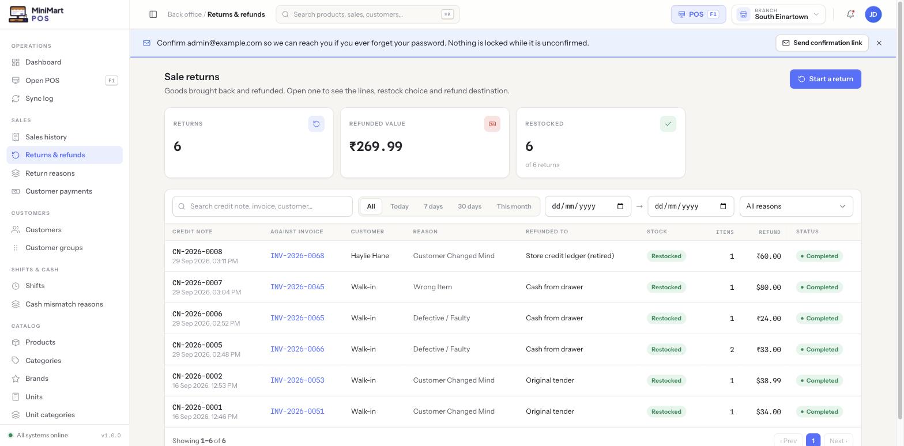Screen dimensions: 904x446
Task: Click Send confirmation link button
Action: pyautogui.click(x=822, y=43)
